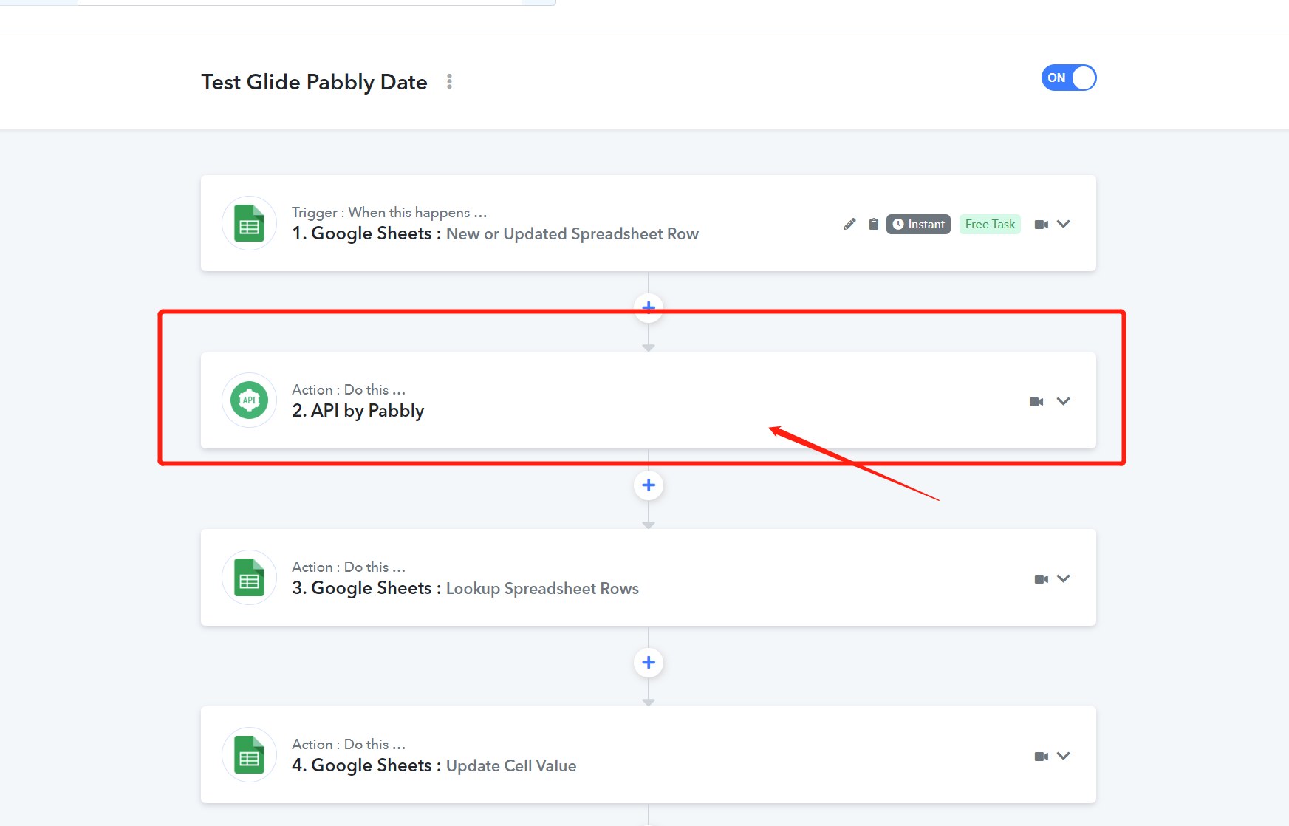
Task: Click the clipboard icon in trigger step
Action: (873, 224)
